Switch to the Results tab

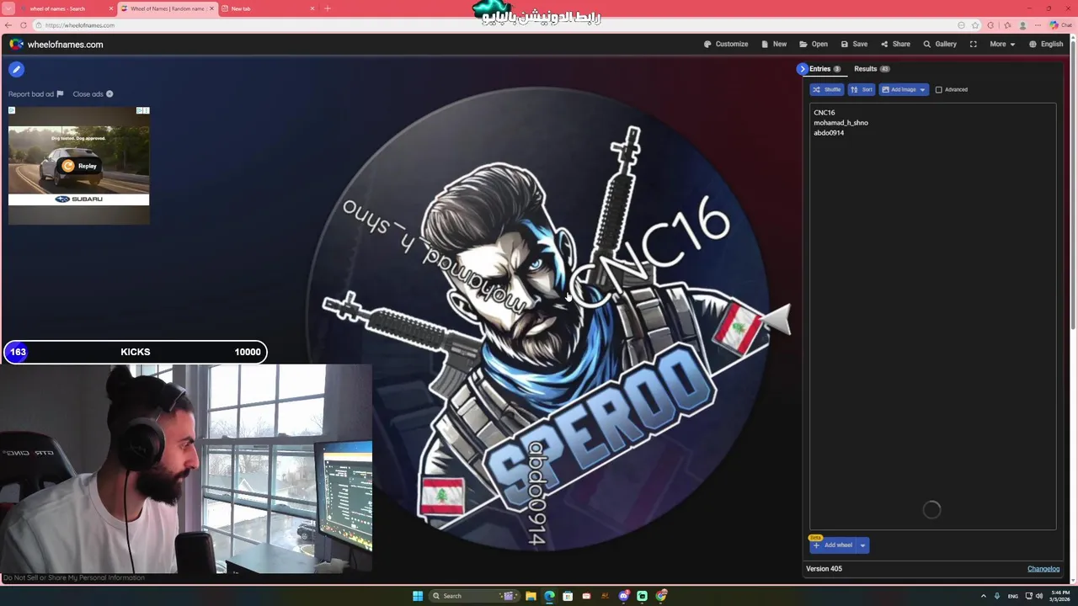pos(871,69)
